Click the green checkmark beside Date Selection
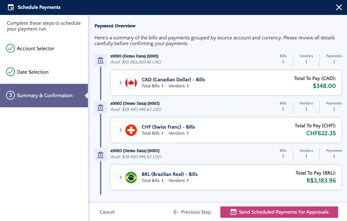The width and height of the screenshot is (347, 221). [10, 72]
